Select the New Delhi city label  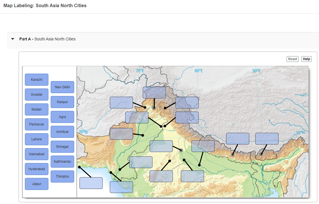click(x=62, y=87)
